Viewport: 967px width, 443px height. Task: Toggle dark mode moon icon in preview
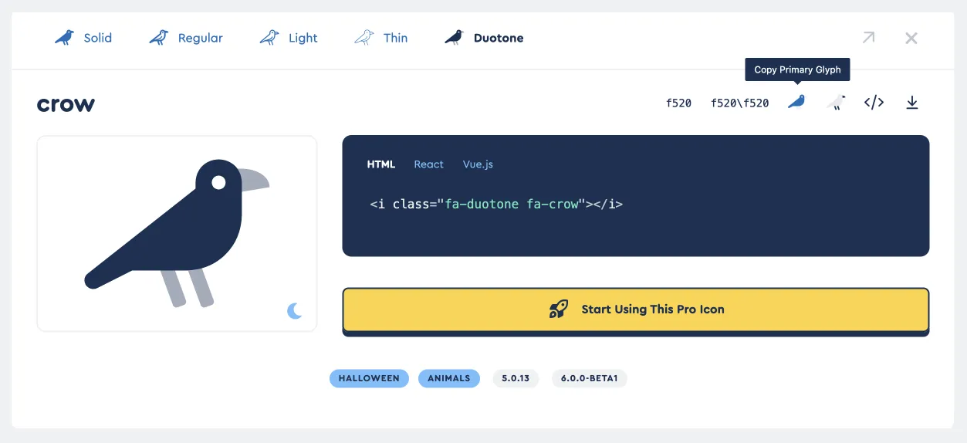coord(294,311)
